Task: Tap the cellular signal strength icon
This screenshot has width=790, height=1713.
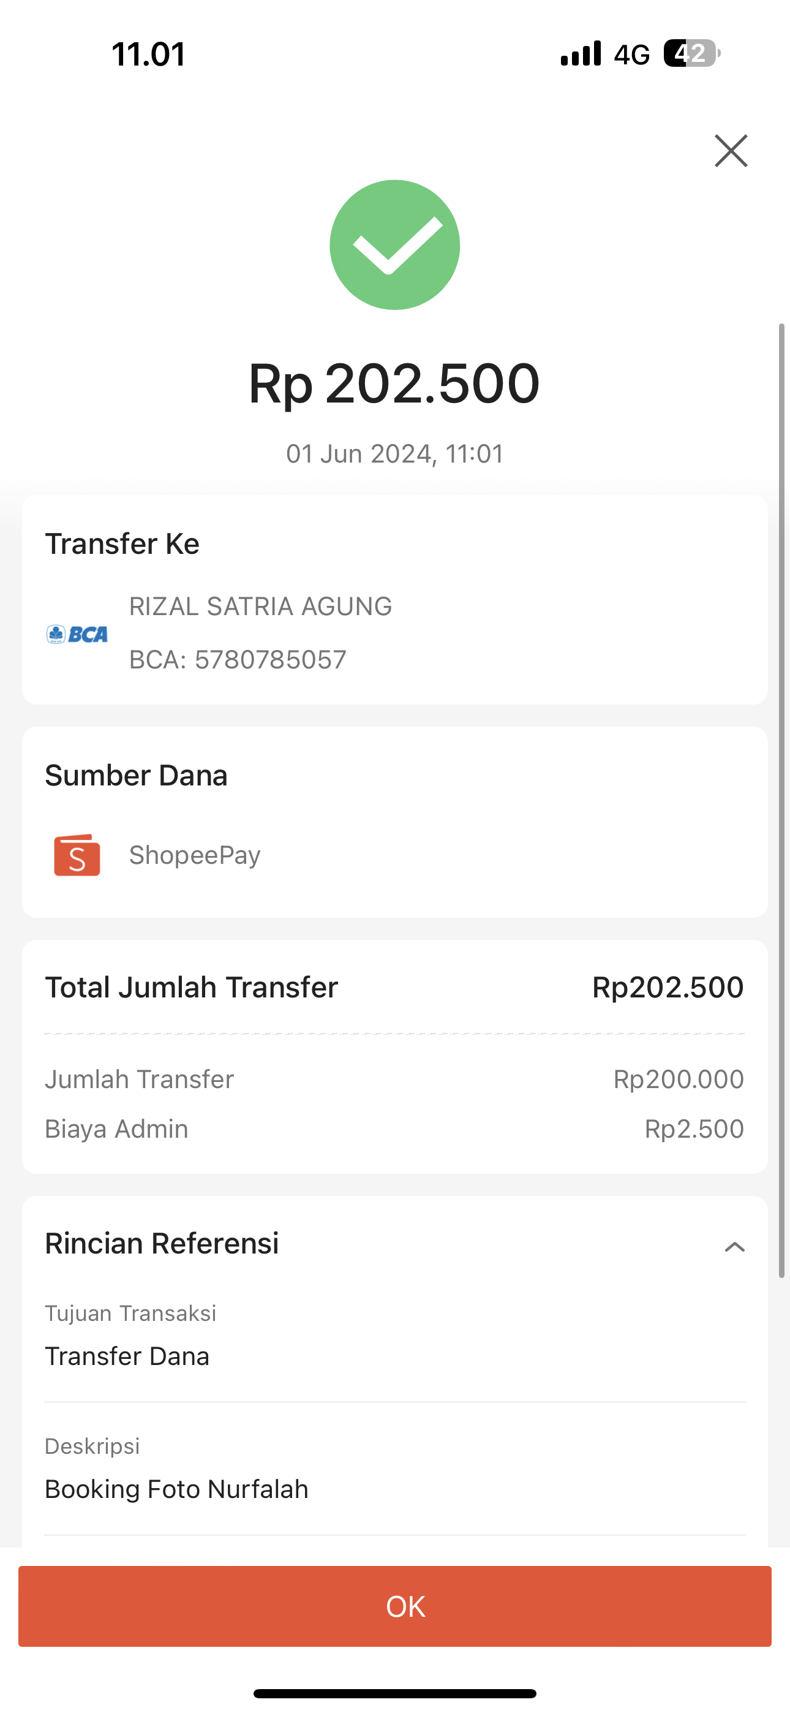Action: point(581,53)
